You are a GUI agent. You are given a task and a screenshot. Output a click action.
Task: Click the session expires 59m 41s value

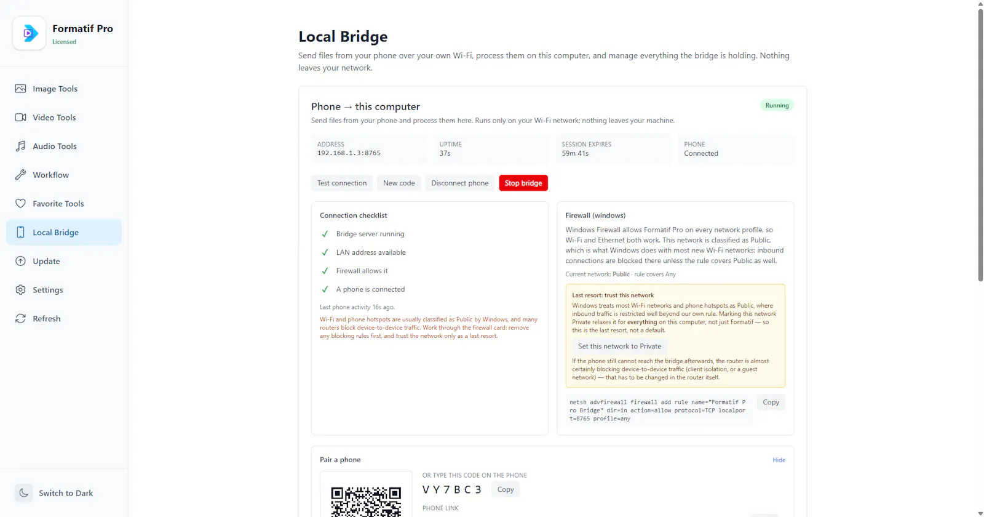click(575, 153)
